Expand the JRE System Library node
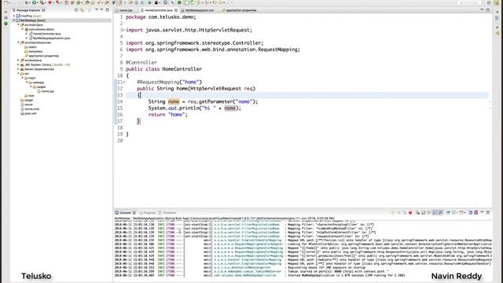Image resolution: width=503 pixels, height=283 pixels. click(x=18, y=64)
